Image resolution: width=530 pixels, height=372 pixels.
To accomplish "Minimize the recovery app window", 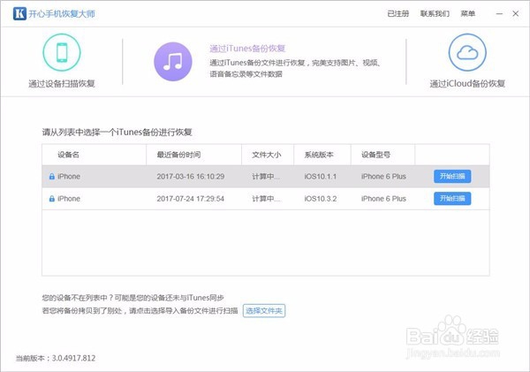I will point(499,13).
